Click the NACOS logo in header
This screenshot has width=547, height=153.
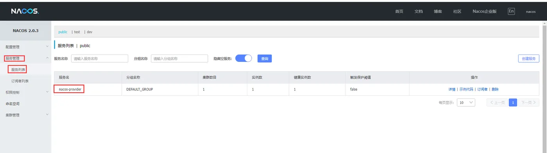[x=25, y=11]
